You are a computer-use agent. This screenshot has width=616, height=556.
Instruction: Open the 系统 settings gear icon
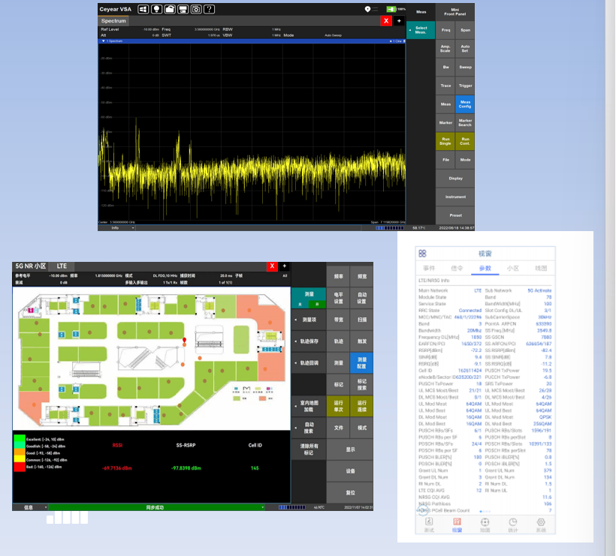point(540,524)
